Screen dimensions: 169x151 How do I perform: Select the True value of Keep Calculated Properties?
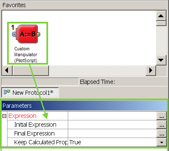tap(75, 142)
